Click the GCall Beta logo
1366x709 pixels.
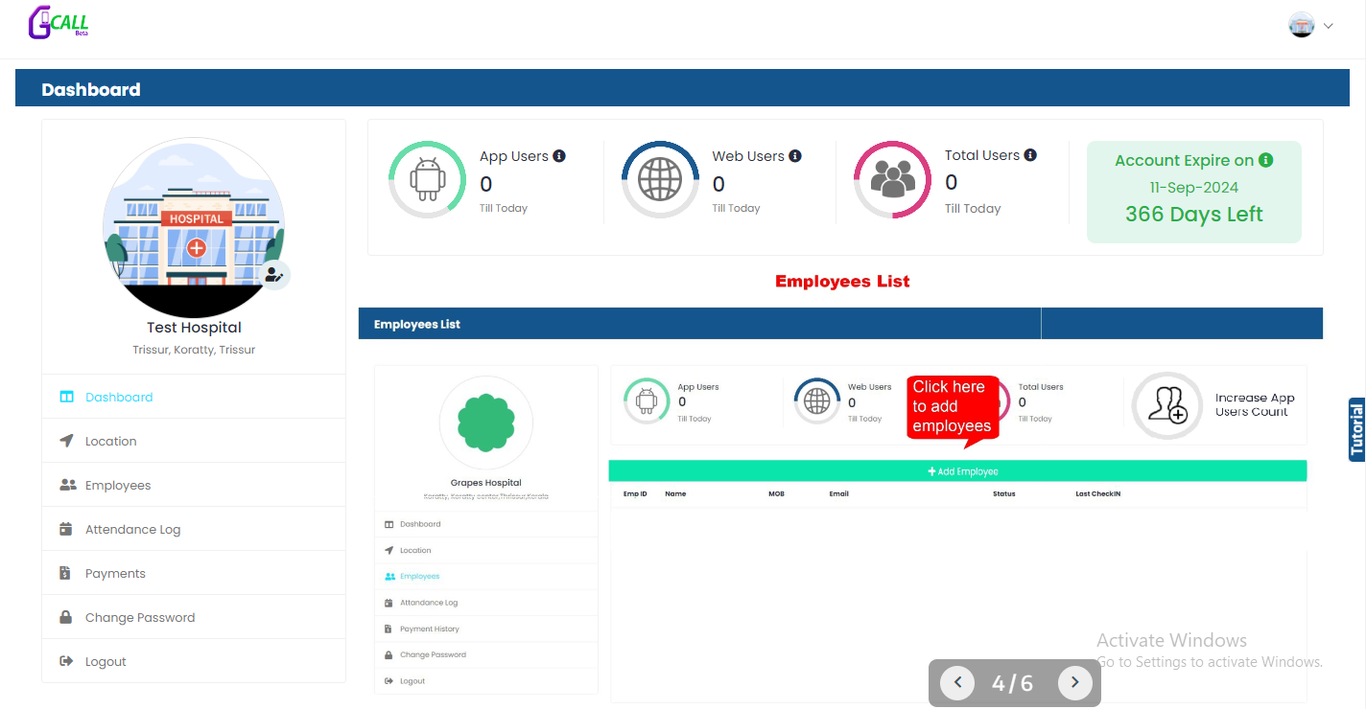click(59, 23)
